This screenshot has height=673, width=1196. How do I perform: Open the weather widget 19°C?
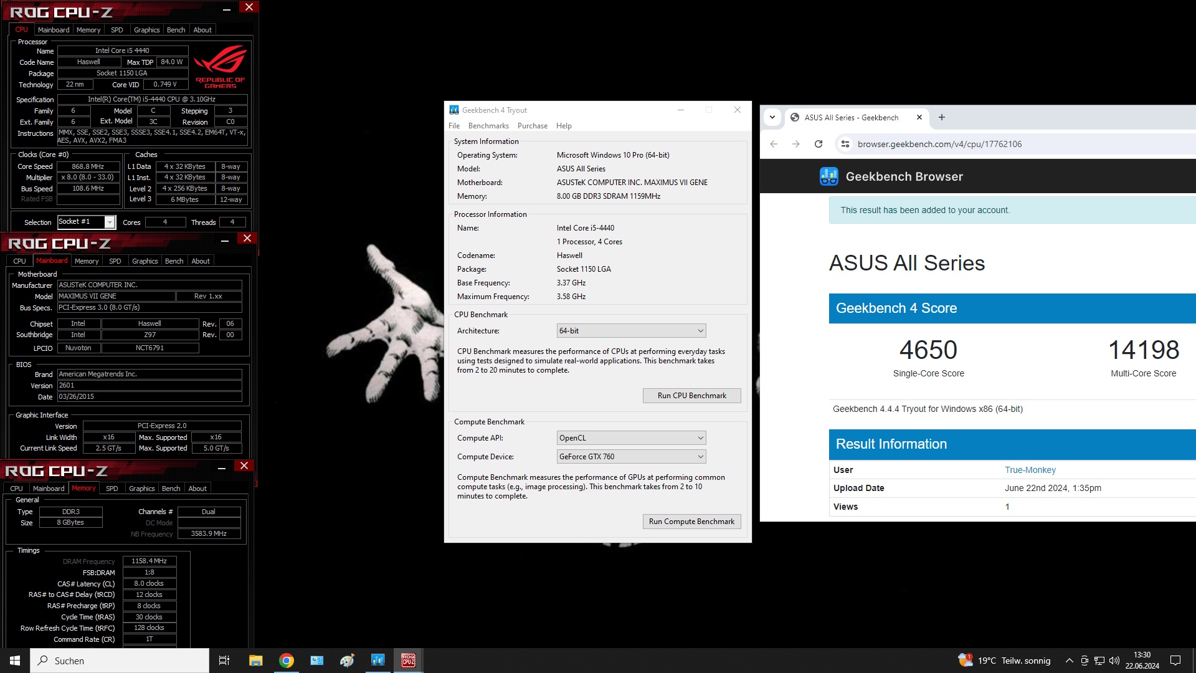1004,661
